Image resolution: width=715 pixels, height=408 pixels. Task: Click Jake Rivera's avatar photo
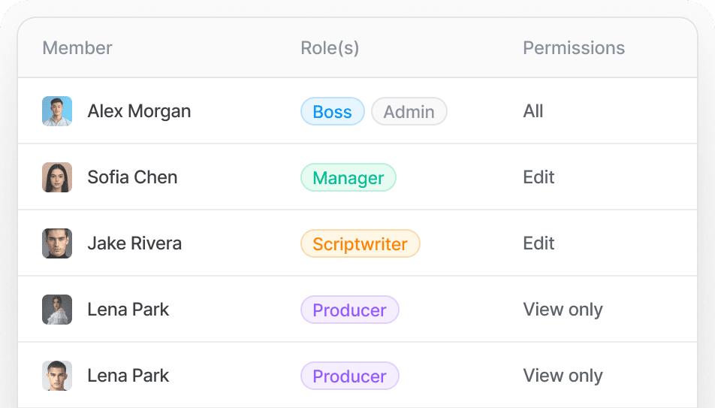tap(57, 243)
